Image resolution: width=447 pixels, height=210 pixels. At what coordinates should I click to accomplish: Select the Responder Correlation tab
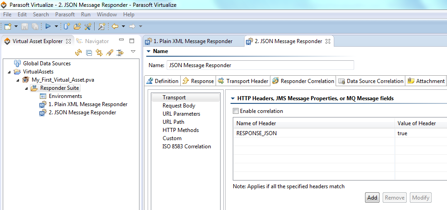[x=303, y=81]
